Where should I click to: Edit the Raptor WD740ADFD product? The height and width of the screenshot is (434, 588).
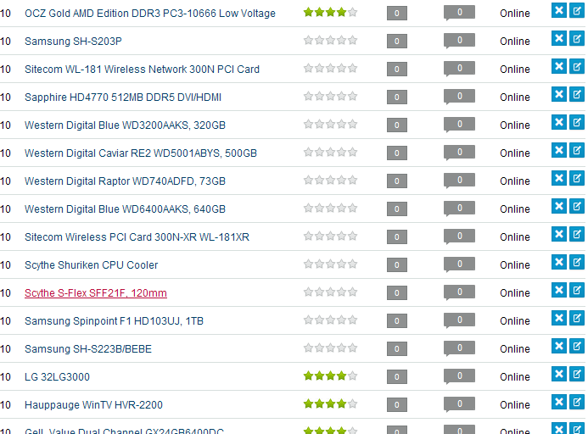click(x=577, y=178)
